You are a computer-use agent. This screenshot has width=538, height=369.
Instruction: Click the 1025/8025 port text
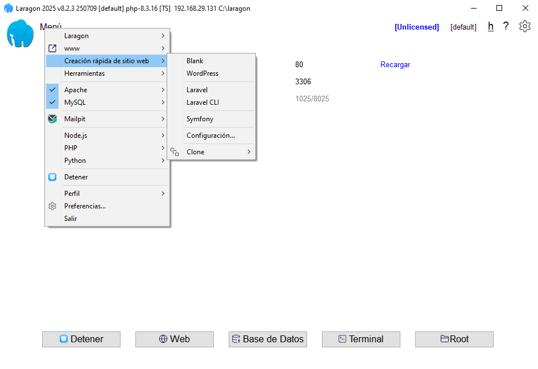(312, 99)
